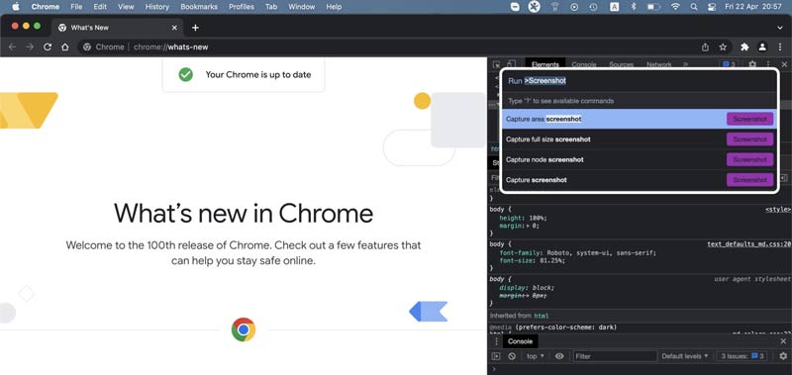Open the Profiles menu
The width and height of the screenshot is (792, 375).
(x=242, y=7)
